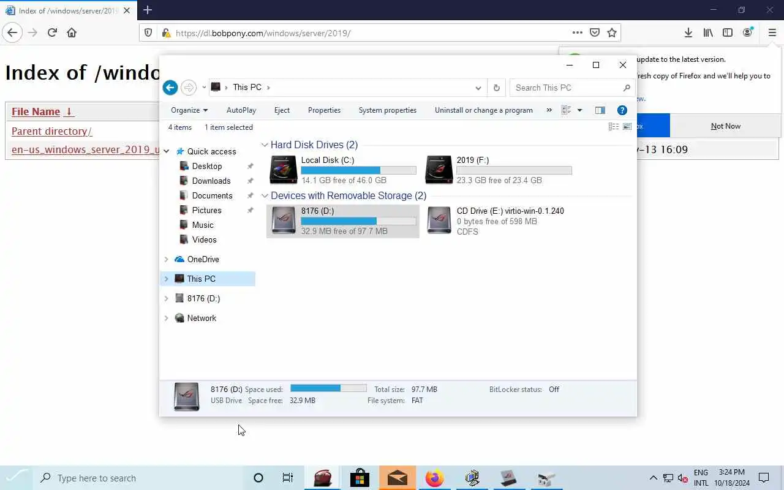Expand the OneDrive tree node

click(166, 259)
